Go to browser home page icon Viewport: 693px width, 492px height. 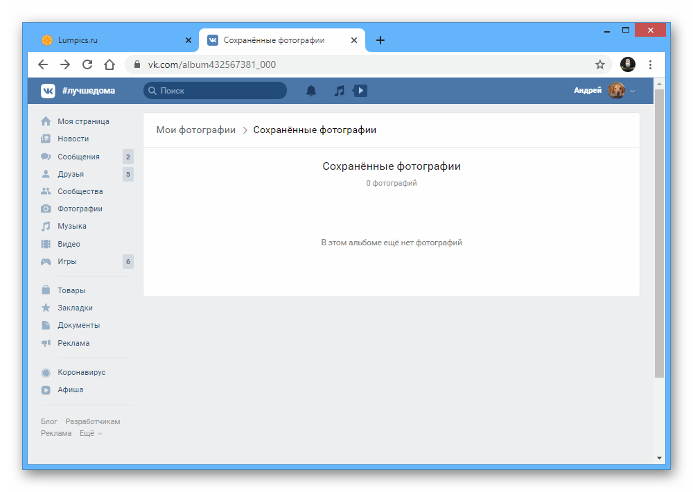109,64
